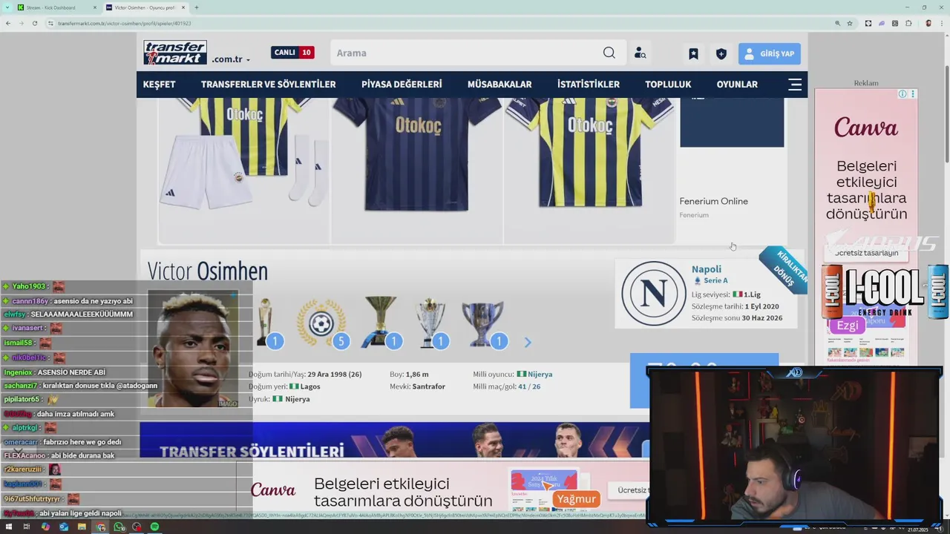Click the Santrafor position text
This screenshot has width=950, height=534.
coord(428,386)
